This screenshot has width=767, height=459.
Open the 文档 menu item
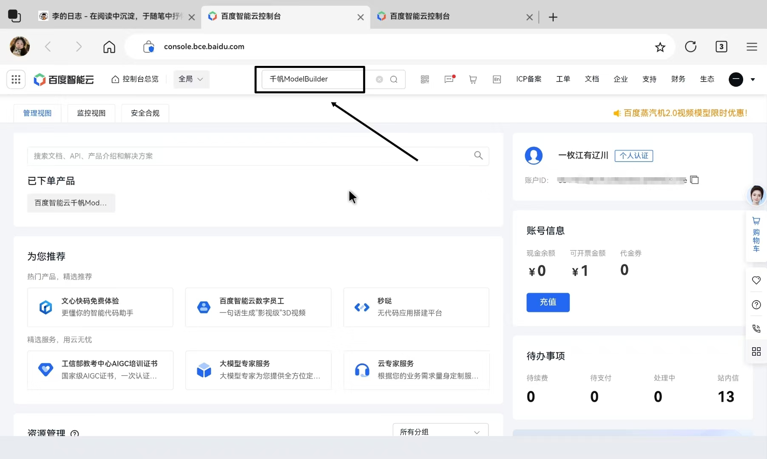592,79
